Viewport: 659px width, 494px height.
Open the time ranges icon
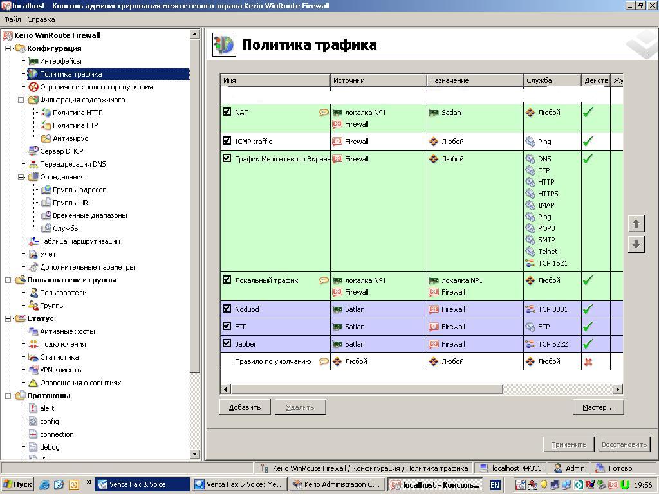click(46, 215)
